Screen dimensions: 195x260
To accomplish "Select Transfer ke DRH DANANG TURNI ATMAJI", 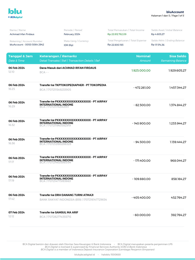I will (x=67, y=195).
